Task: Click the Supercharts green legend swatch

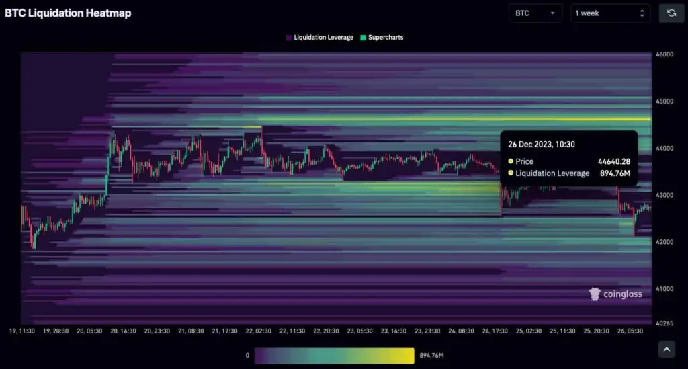Action: click(363, 38)
